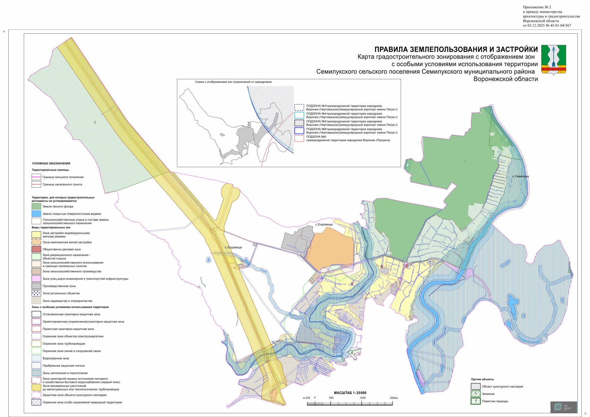Pick the Производственная зона gray swatch

point(36,286)
